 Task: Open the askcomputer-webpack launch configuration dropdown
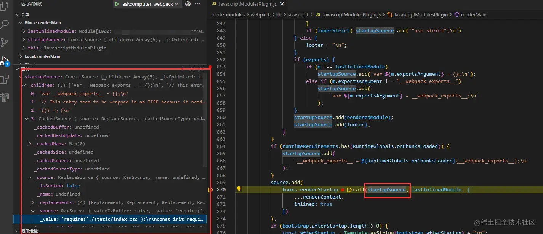150,4
